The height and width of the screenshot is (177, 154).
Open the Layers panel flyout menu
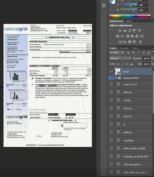tap(153, 48)
